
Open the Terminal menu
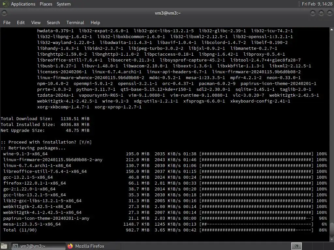pos(75,22)
